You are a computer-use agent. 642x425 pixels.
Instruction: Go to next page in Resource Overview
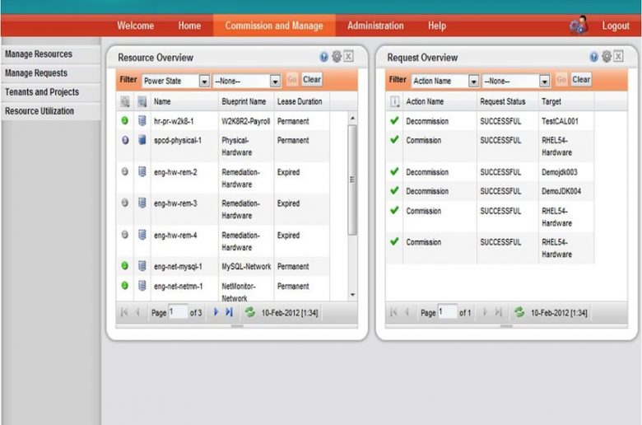point(216,312)
